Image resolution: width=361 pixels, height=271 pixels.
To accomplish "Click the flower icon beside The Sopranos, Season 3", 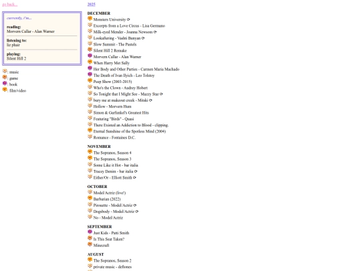I will [x=90, y=159].
